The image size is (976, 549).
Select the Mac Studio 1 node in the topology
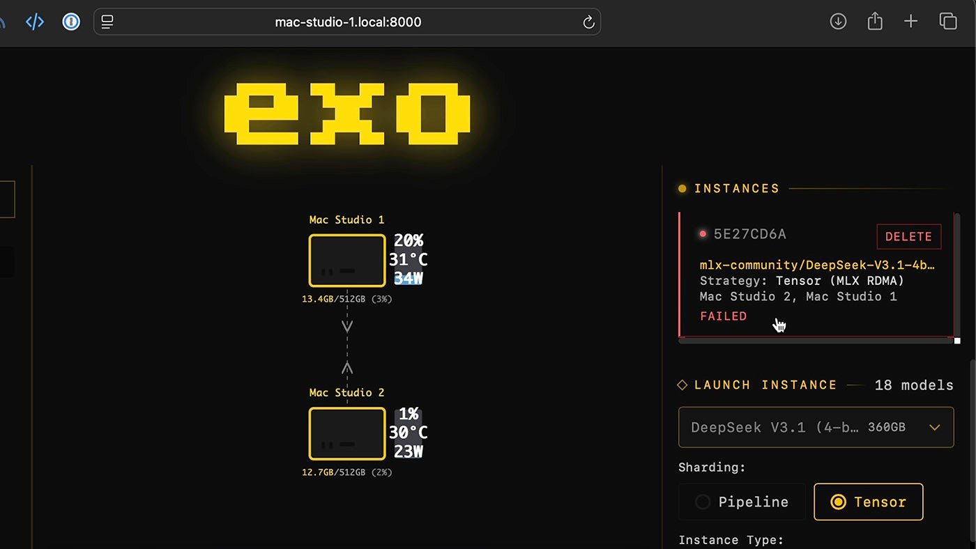tap(346, 261)
